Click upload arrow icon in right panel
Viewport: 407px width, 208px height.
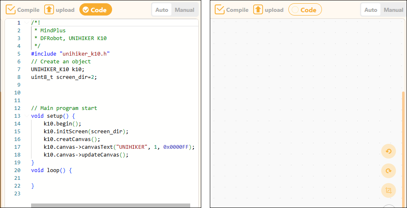[x=258, y=10]
